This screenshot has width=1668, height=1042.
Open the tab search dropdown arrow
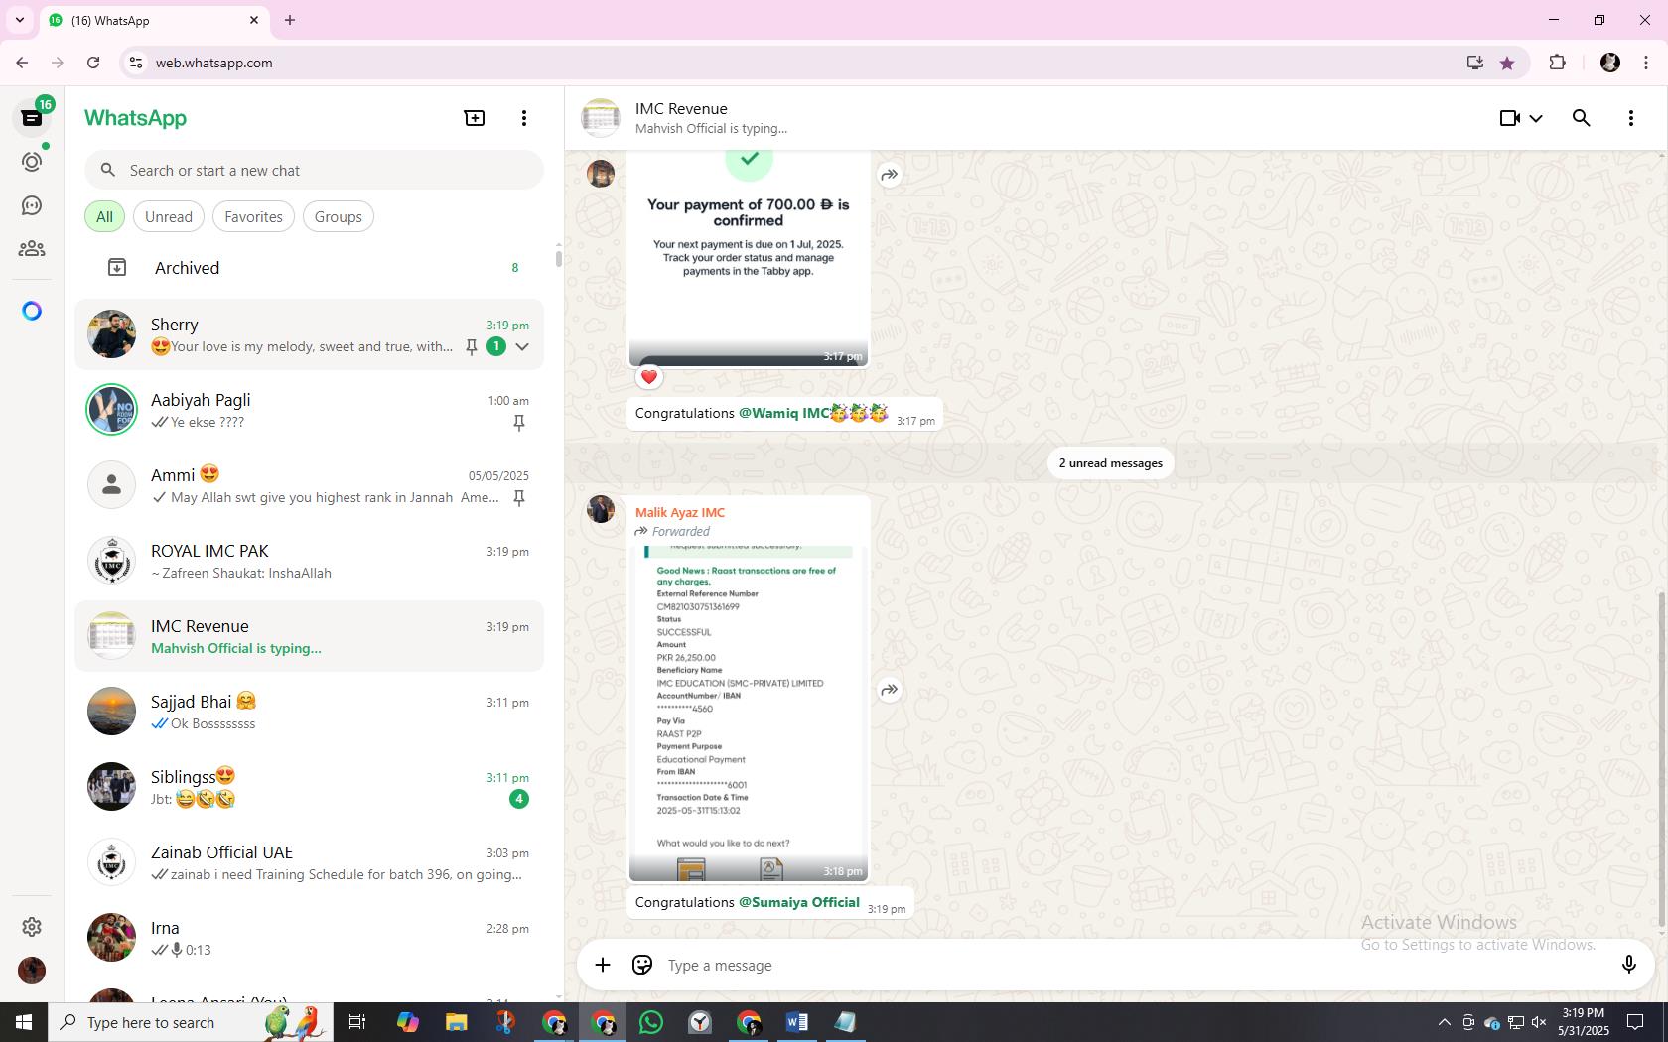click(x=19, y=20)
